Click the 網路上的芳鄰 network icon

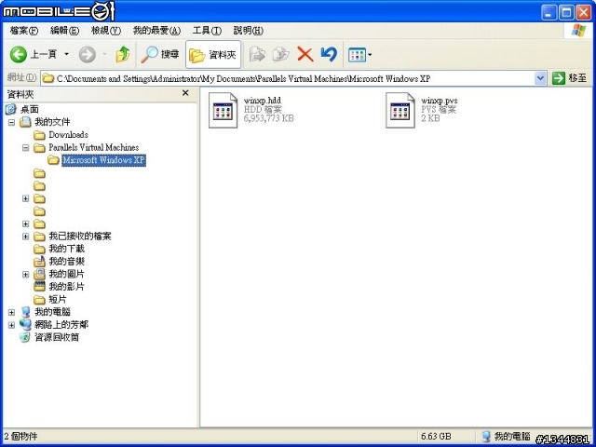click(x=25, y=325)
